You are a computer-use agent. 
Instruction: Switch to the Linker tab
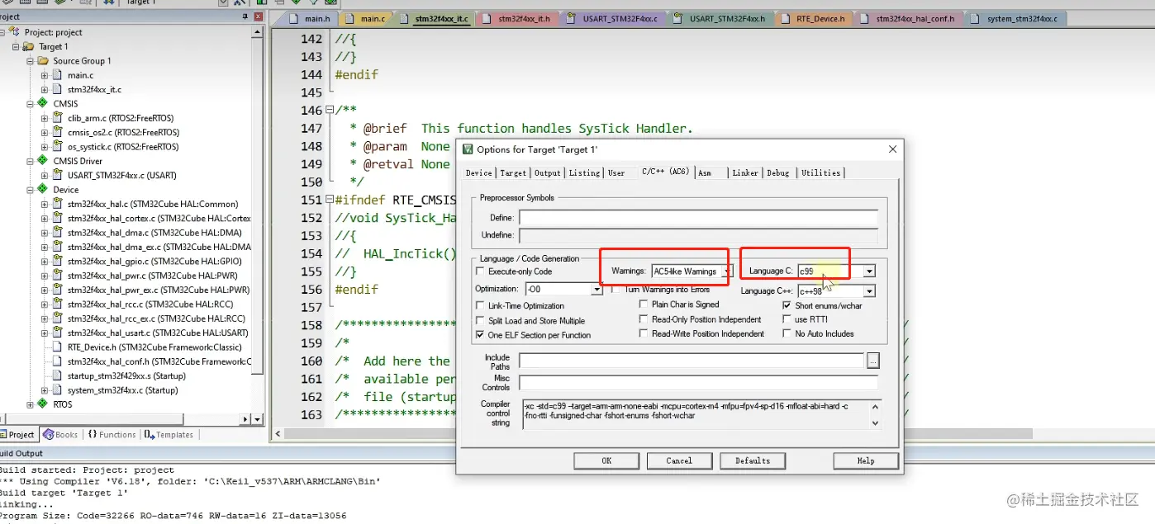click(x=745, y=173)
